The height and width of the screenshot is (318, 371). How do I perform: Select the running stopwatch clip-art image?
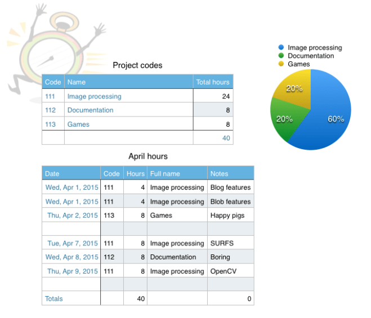tap(53, 53)
